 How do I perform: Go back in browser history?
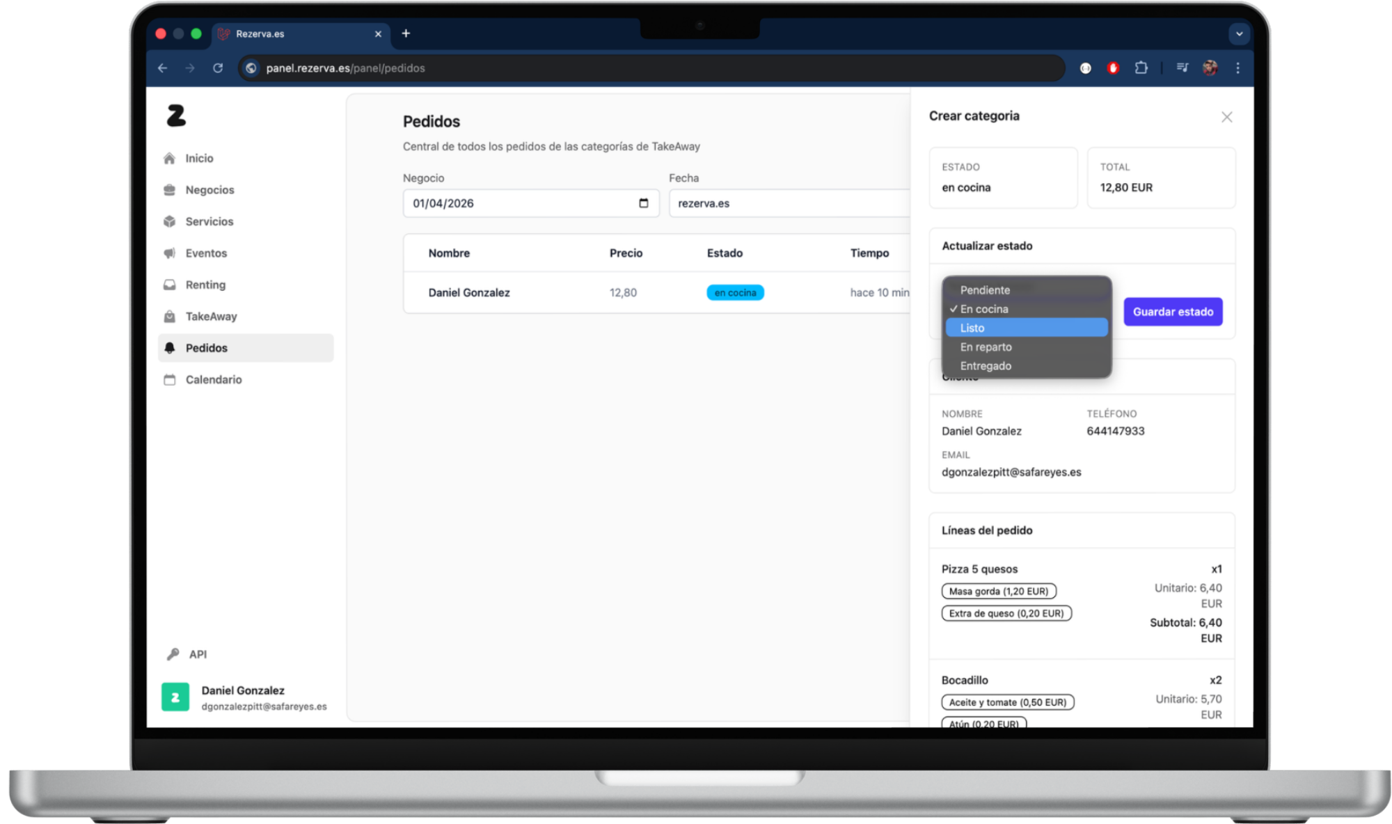pos(162,68)
